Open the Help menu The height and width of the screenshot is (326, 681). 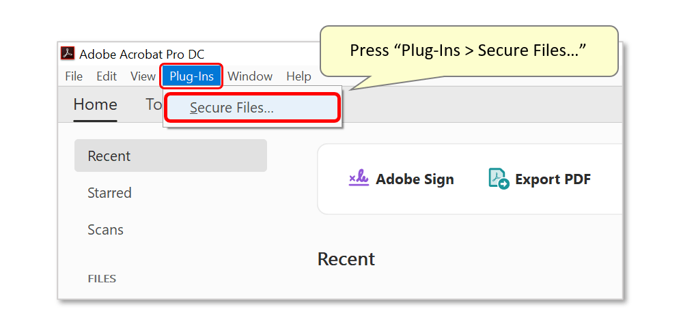298,77
